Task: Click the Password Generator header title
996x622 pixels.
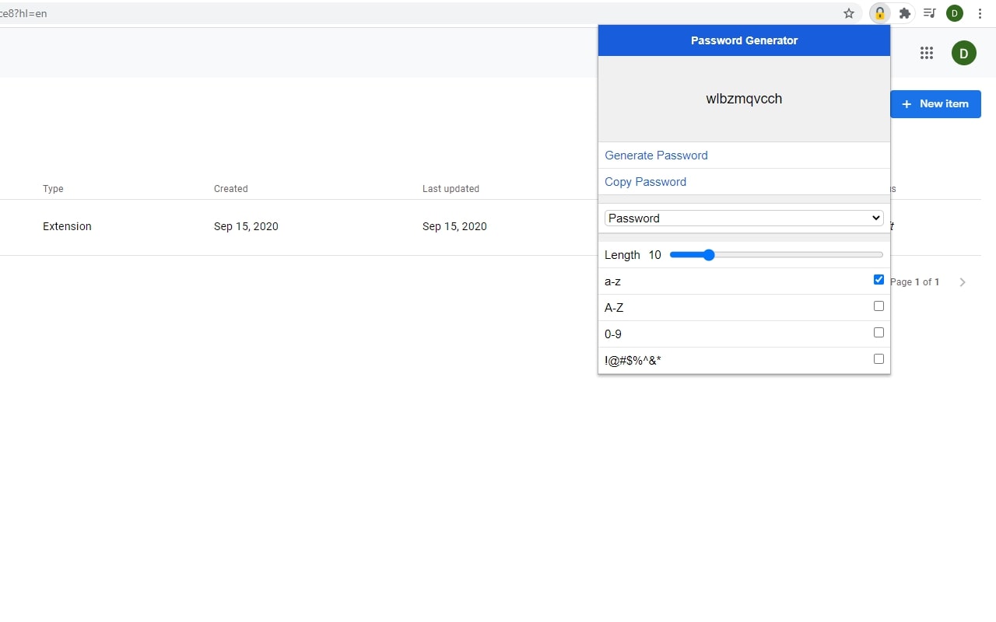Action: pos(744,40)
